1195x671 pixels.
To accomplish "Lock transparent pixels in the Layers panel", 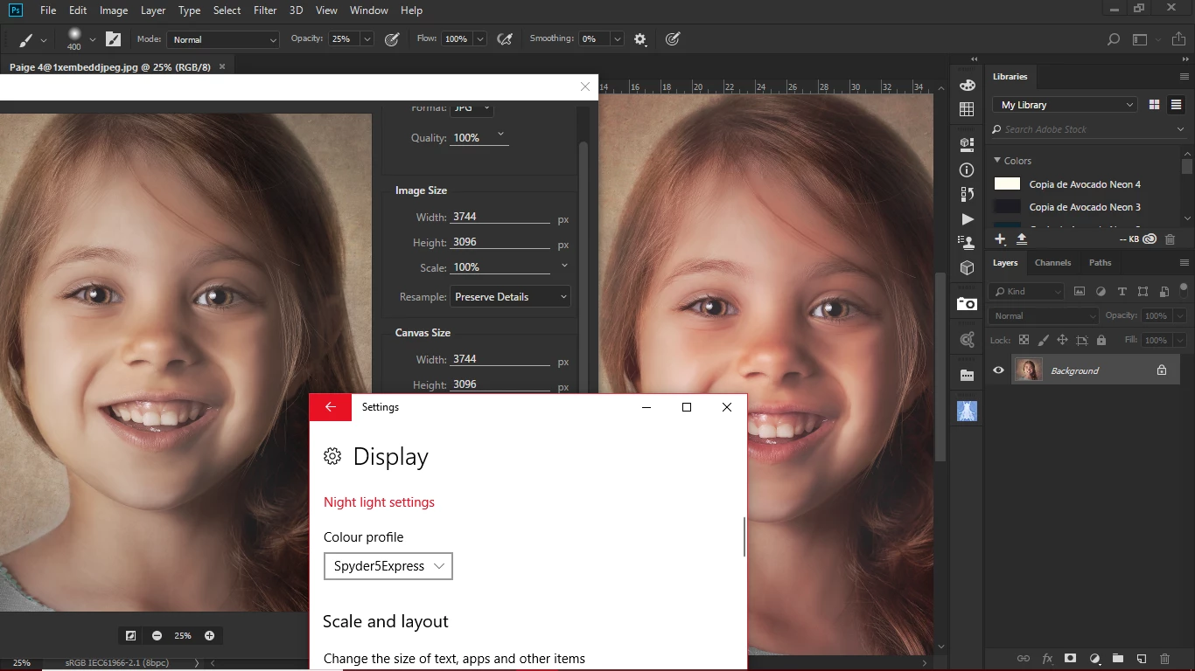I will coord(1023,340).
